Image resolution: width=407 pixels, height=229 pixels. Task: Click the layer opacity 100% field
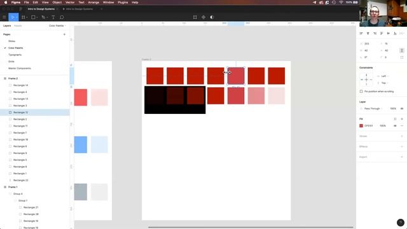(x=393, y=109)
